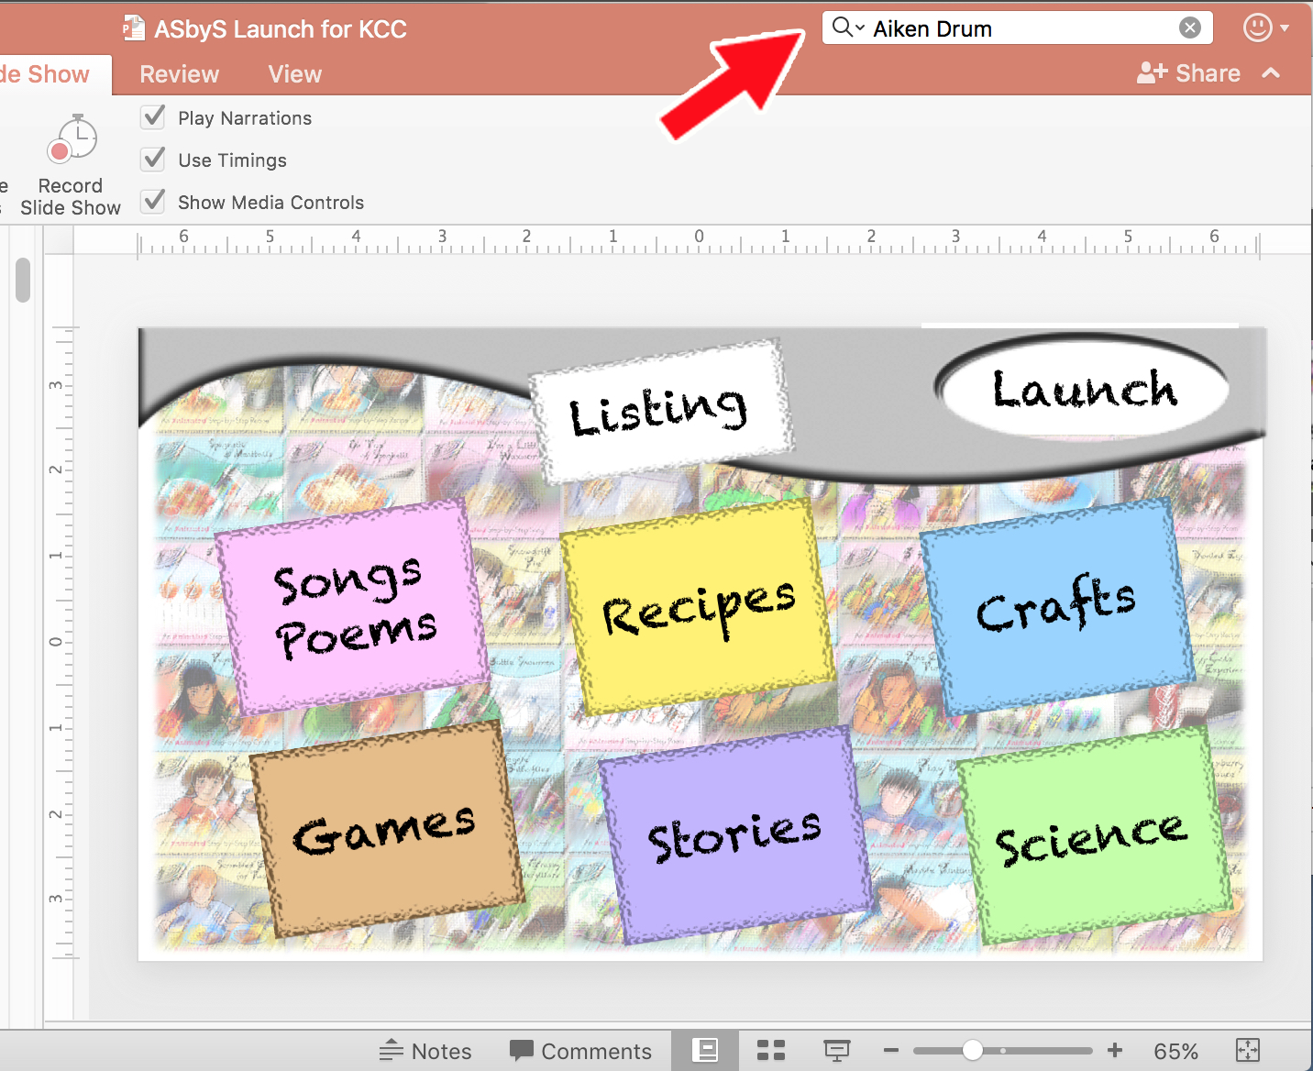Screen dimensions: 1313x1071
Task: Fit slide to current window
Action: (1247, 1051)
